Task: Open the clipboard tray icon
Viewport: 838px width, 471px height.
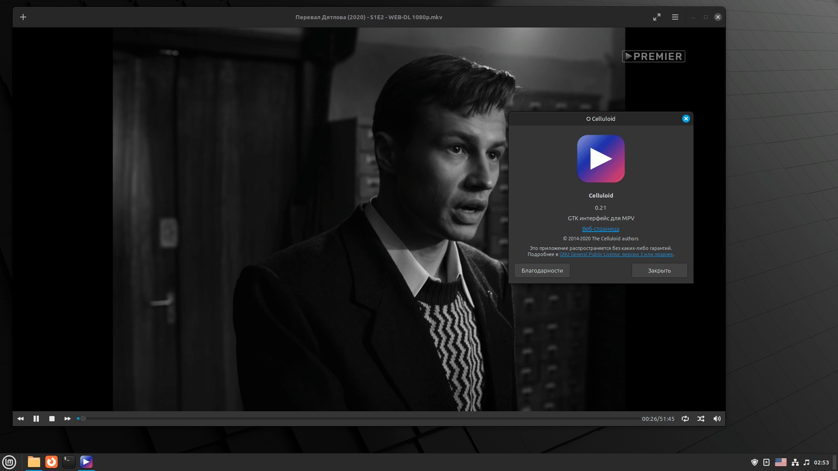Action: pyautogui.click(x=766, y=462)
